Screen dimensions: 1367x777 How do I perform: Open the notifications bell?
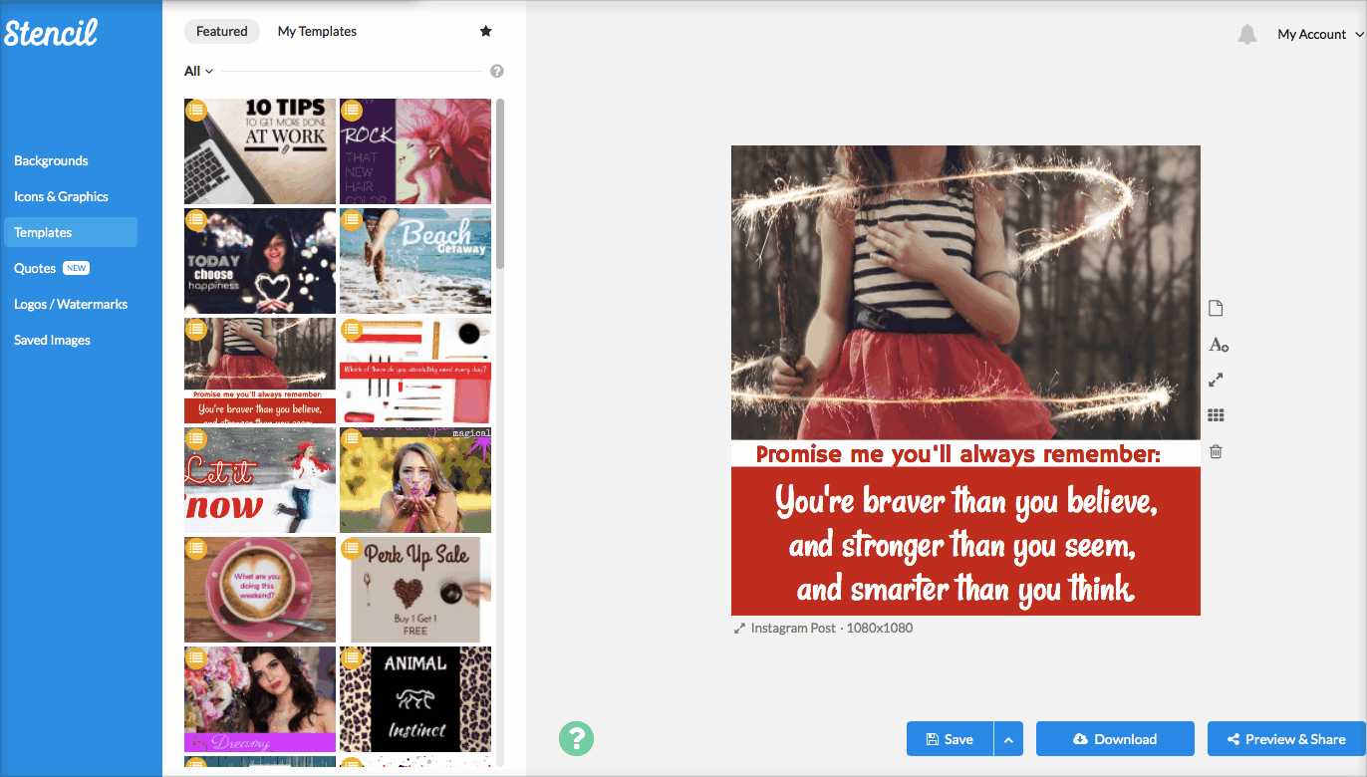coord(1246,34)
